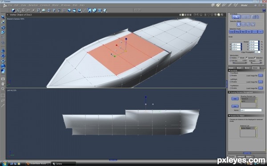
Task: Switch to Firefox window in taskbar
Action: click(x=38, y=164)
